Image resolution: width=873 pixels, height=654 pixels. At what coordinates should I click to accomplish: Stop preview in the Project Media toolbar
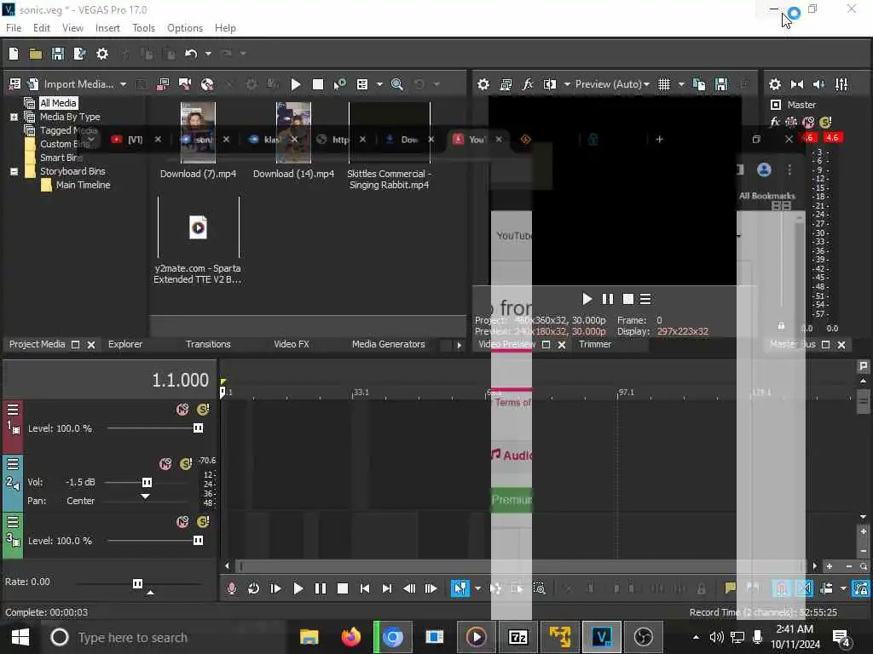coord(318,84)
